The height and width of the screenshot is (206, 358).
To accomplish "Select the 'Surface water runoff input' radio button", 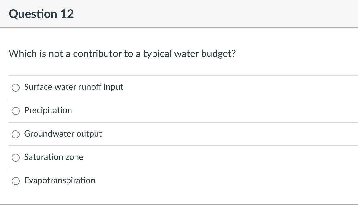I will pos(16,88).
